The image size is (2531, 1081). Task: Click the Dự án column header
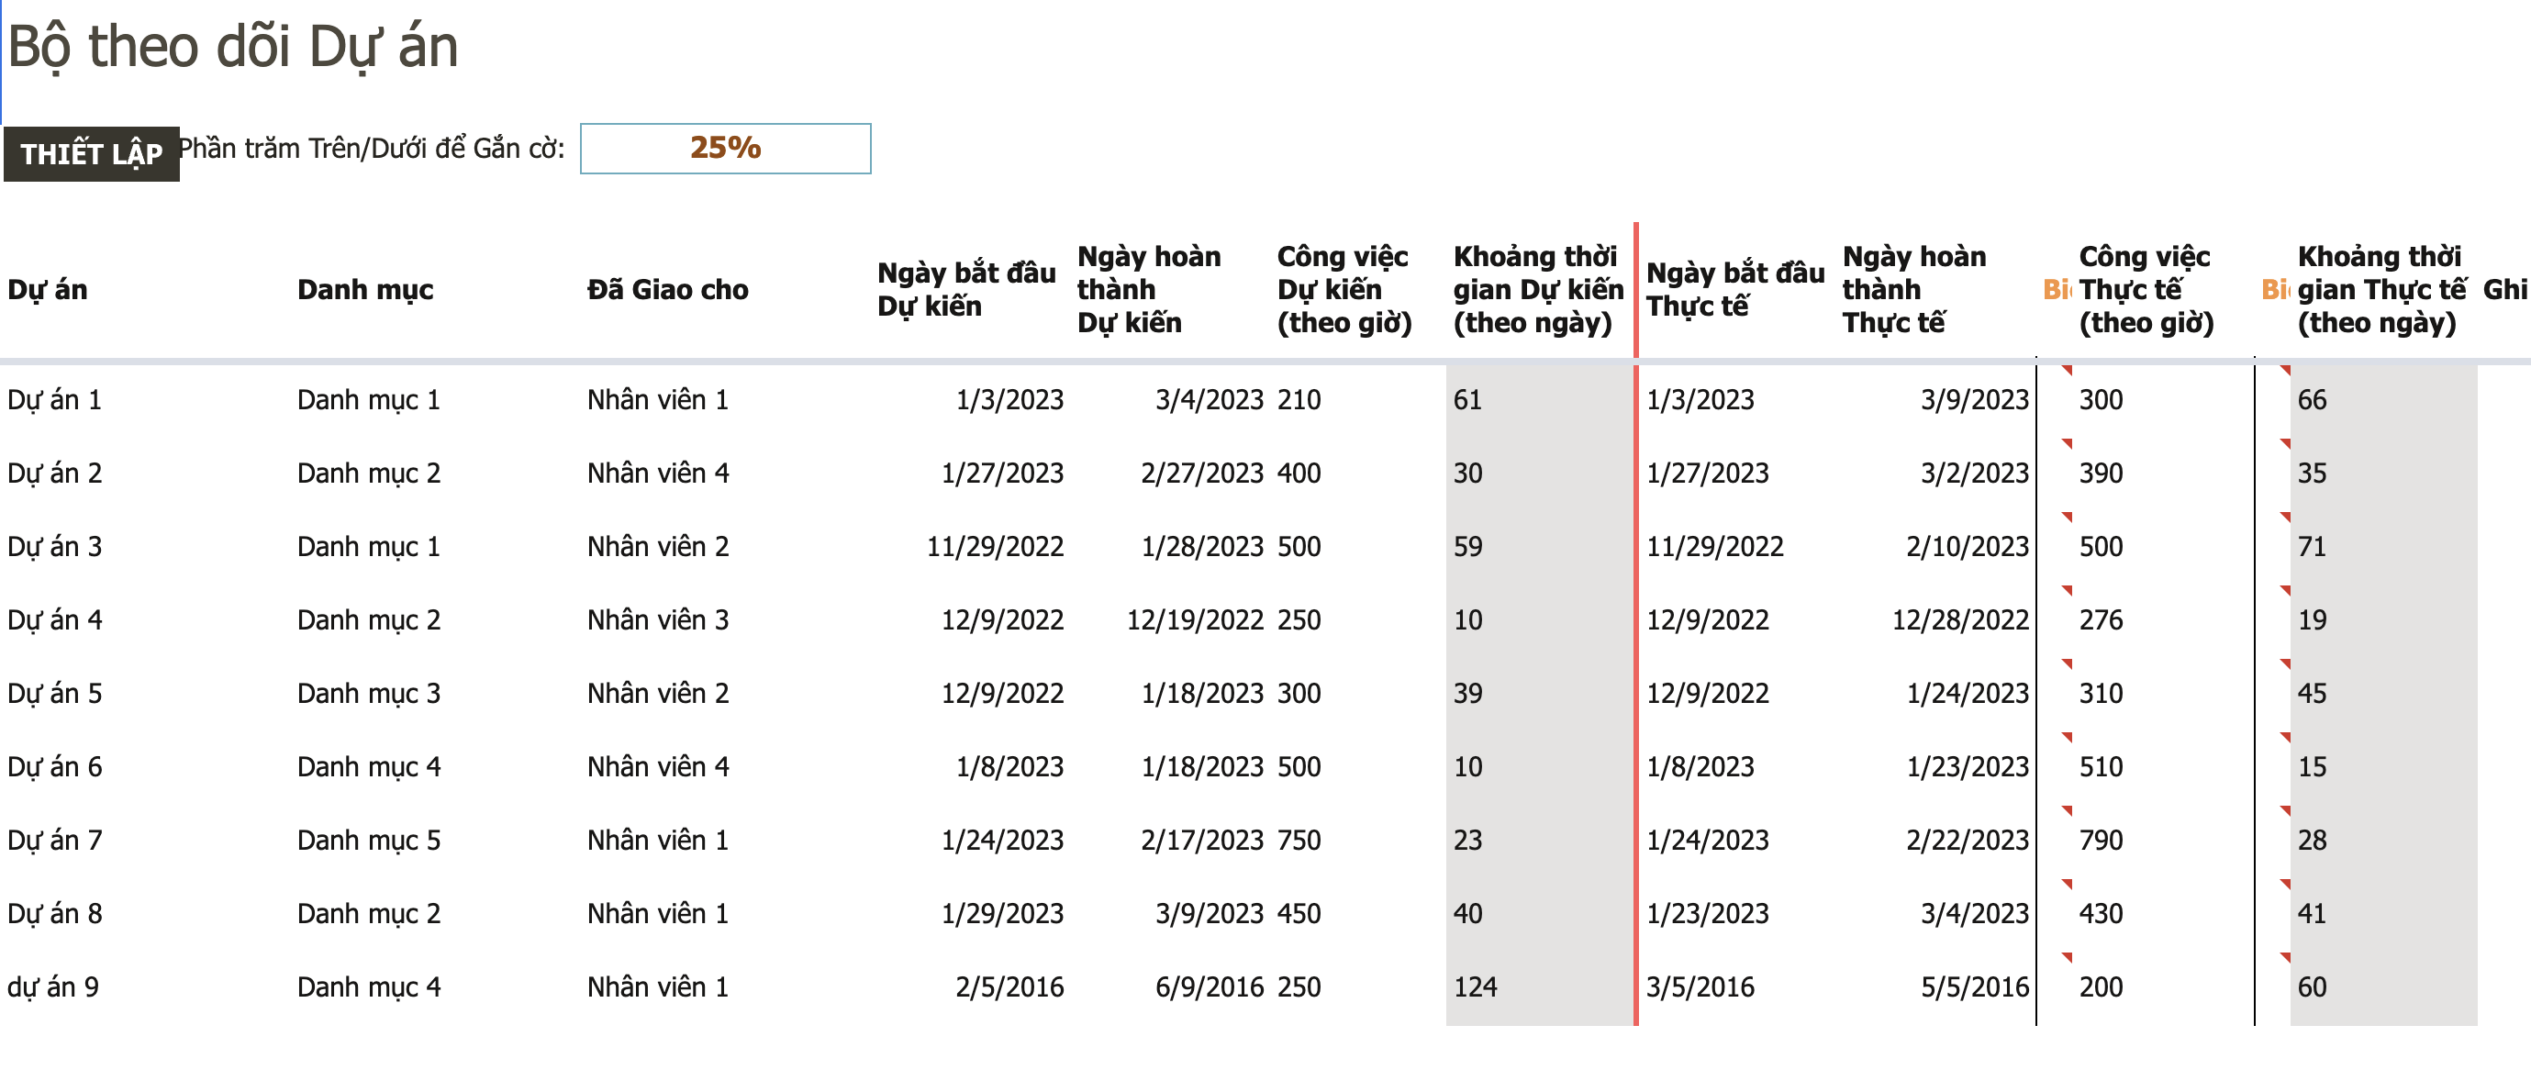tap(47, 290)
